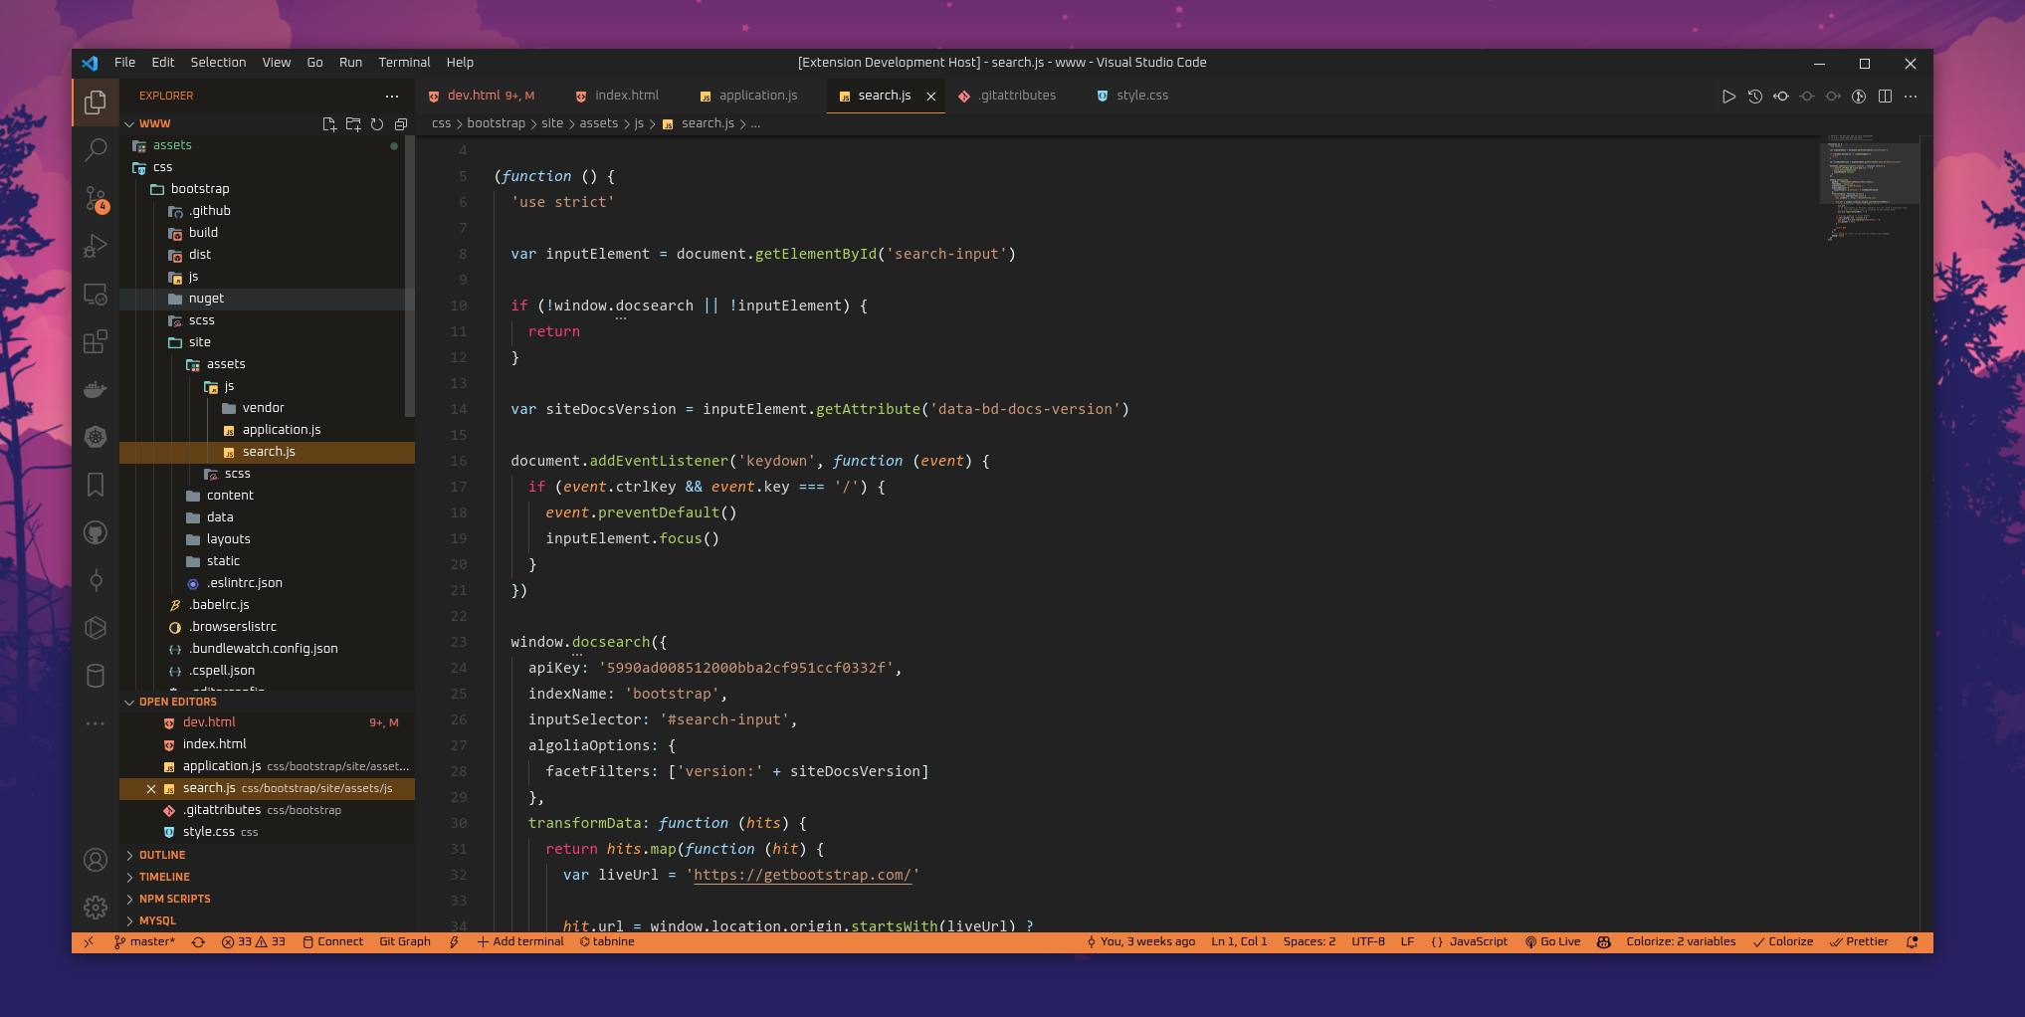The image size is (2025, 1017).
Task: Open the Bookmarks view
Action: click(96, 485)
